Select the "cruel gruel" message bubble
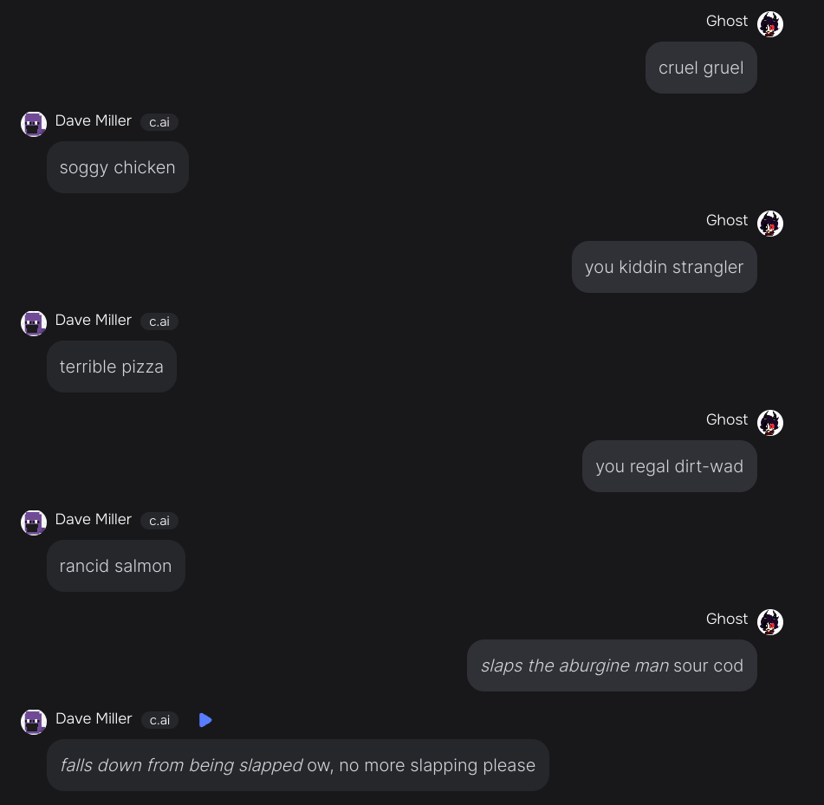 tap(701, 68)
